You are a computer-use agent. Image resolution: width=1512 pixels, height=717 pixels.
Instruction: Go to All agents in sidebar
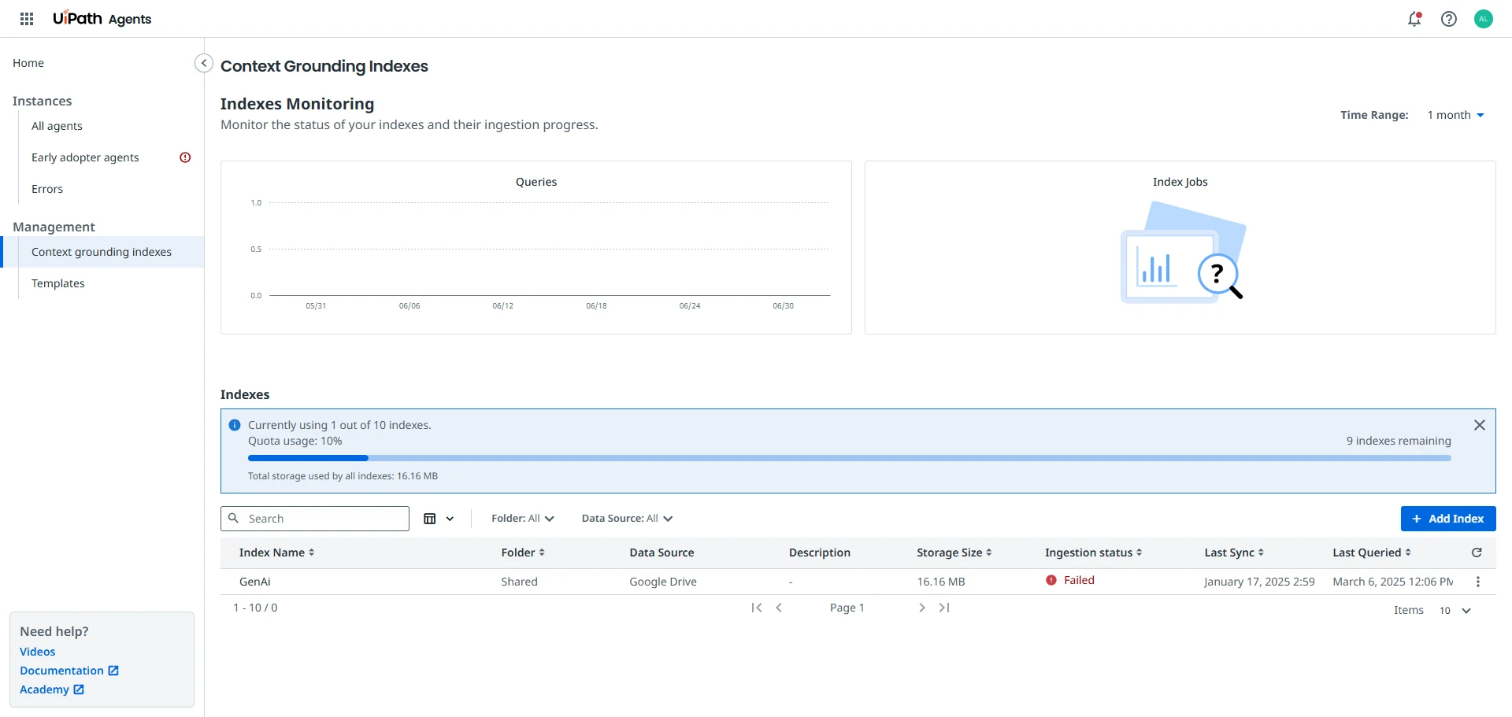(57, 126)
